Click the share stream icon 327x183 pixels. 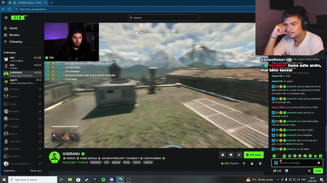(244, 163)
